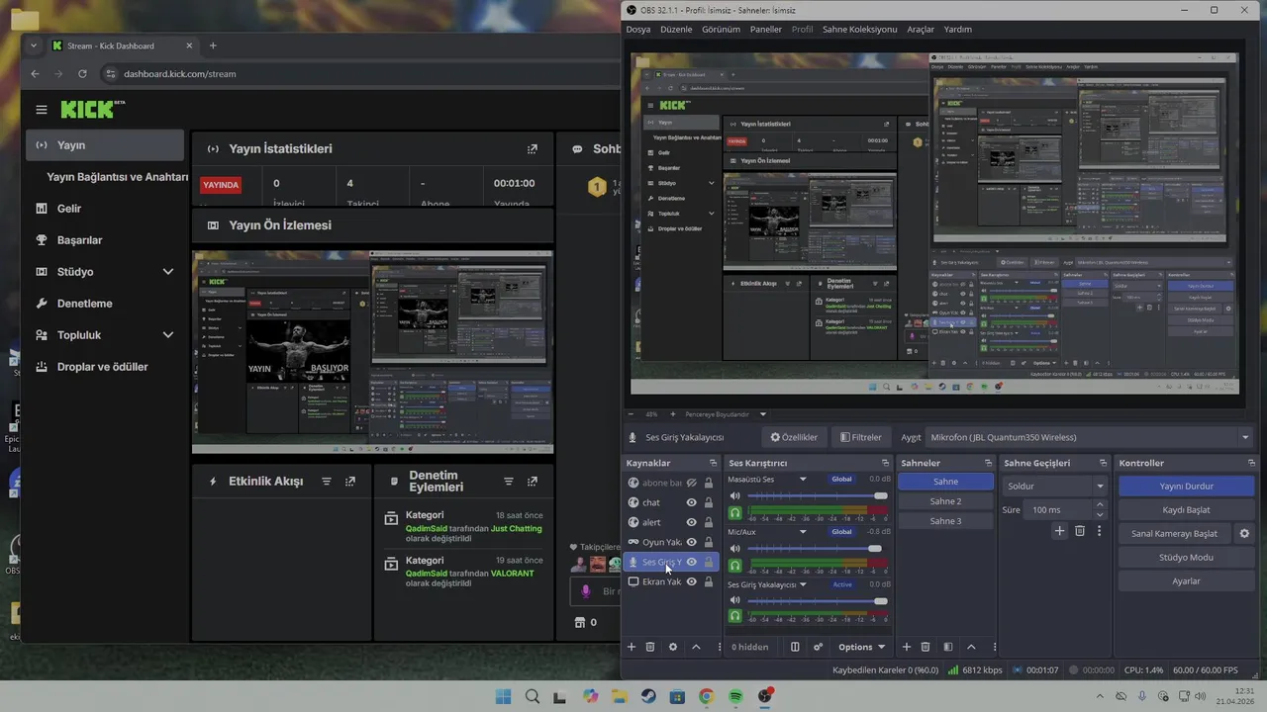Image resolution: width=1267 pixels, height=712 pixels.
Task: Open Mic/Aux dropdown arrow in mixer
Action: [x=803, y=532]
